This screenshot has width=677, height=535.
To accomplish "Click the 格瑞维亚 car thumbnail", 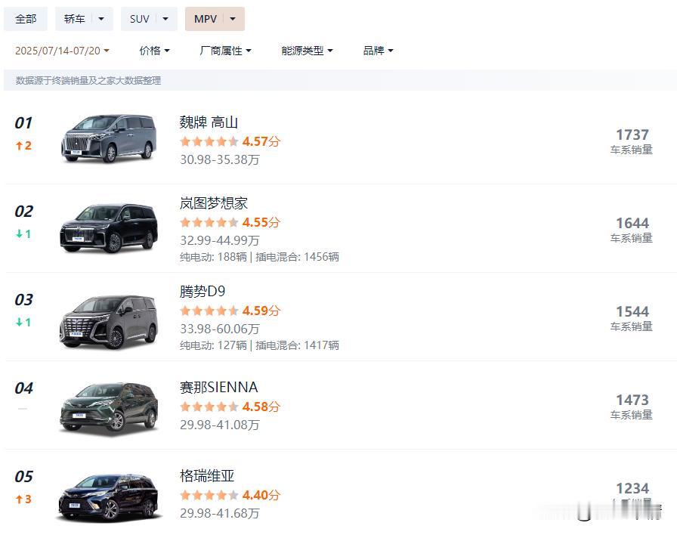I will point(109,498).
